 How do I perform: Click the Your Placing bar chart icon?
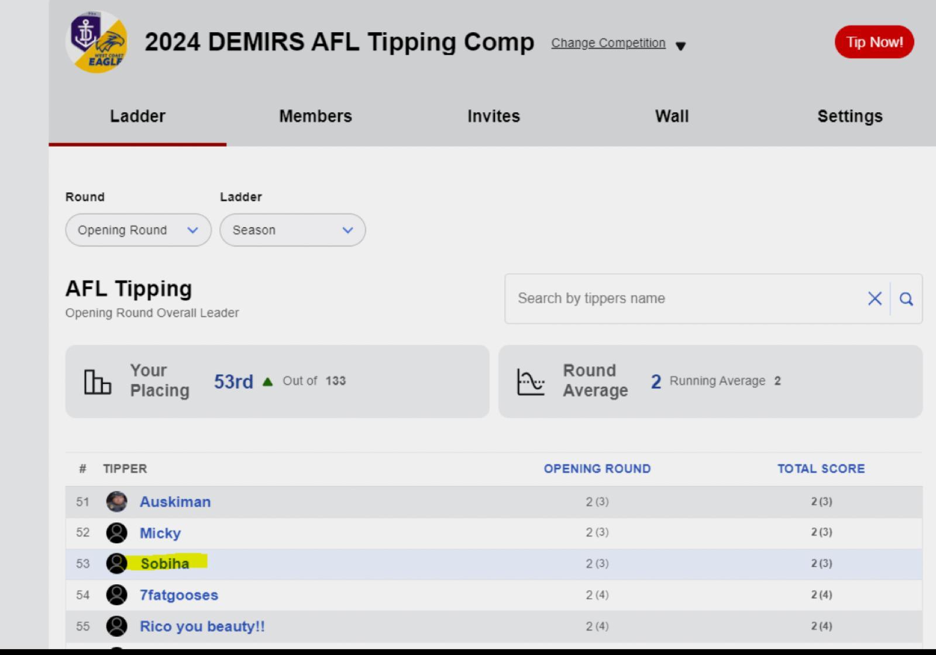(97, 382)
